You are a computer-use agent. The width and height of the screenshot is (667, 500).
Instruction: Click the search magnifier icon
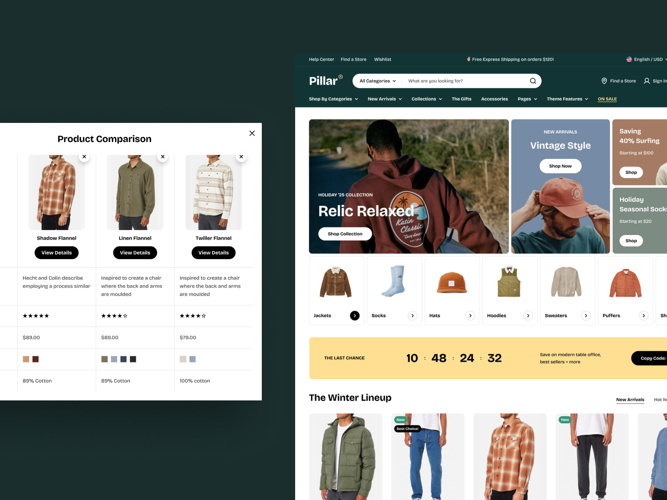[x=533, y=81]
